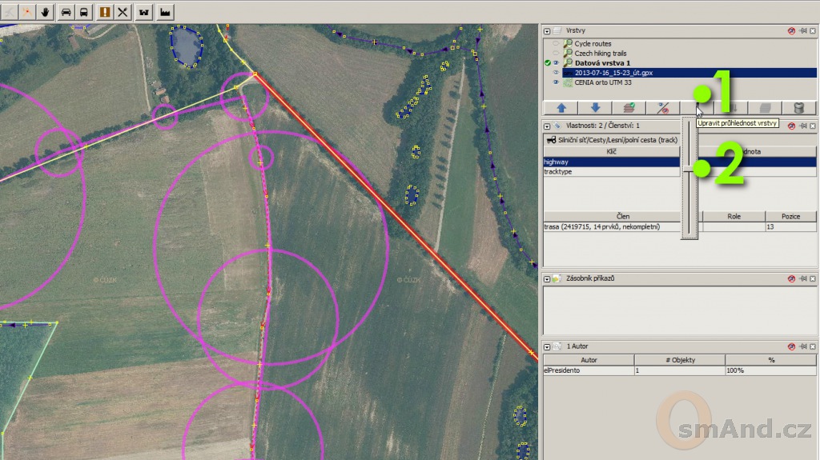820x460 pixels.
Task: Select the tracktype key row
Action: [612, 171]
